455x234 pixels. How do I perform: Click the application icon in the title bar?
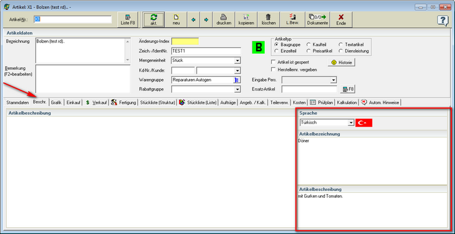[6, 7]
